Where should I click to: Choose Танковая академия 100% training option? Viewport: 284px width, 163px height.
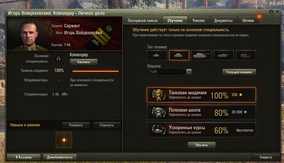point(201,95)
